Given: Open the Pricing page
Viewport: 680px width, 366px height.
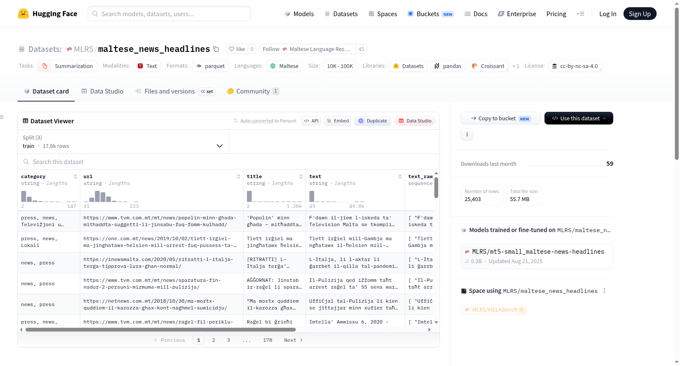Looking at the screenshot, I should pyautogui.click(x=556, y=14).
